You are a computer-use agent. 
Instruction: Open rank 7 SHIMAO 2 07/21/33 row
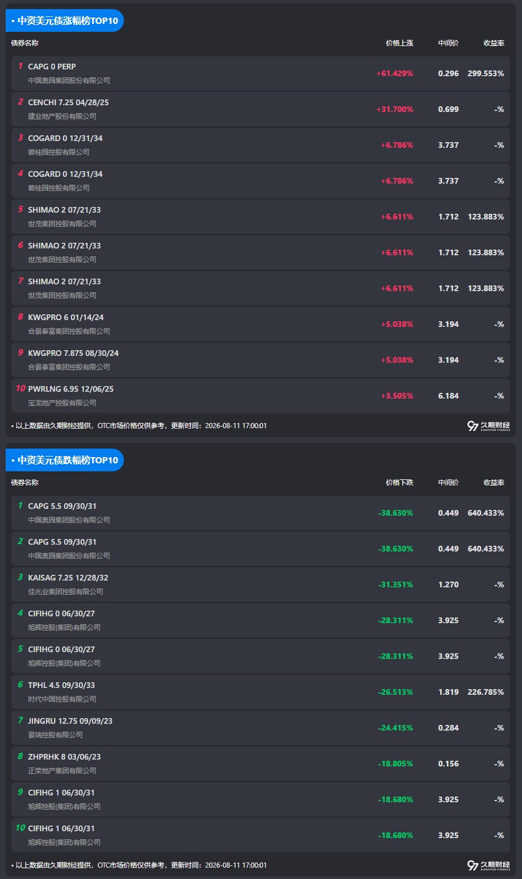click(261, 288)
